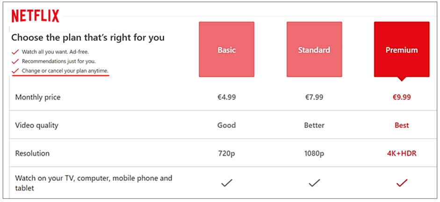Screen dimensions: 440x202
Task: Select the Standard plan tile
Action: pos(314,49)
